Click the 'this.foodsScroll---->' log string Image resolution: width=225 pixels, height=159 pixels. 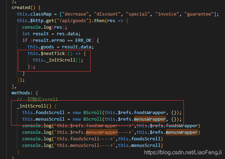click(x=85, y=139)
